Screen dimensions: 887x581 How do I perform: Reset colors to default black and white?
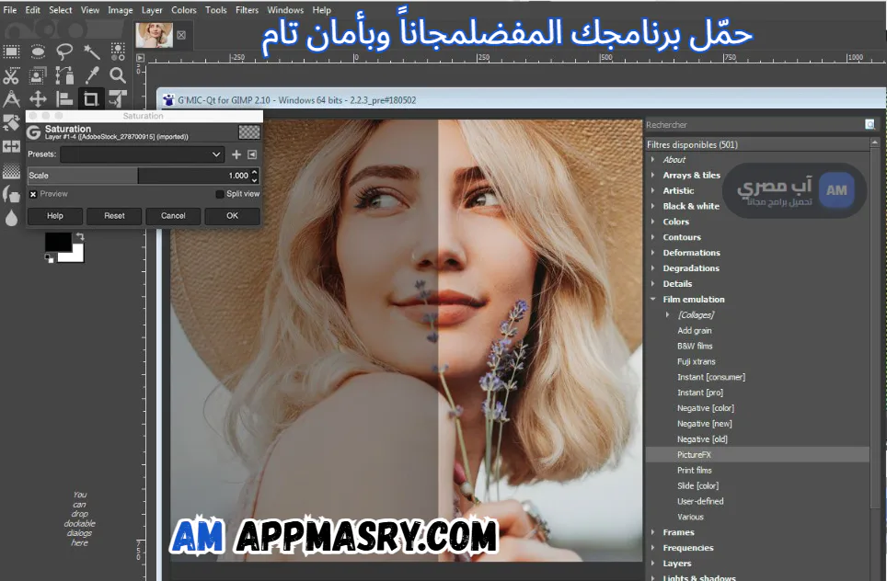49,258
